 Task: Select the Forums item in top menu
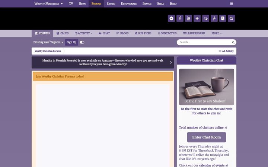[96, 4]
